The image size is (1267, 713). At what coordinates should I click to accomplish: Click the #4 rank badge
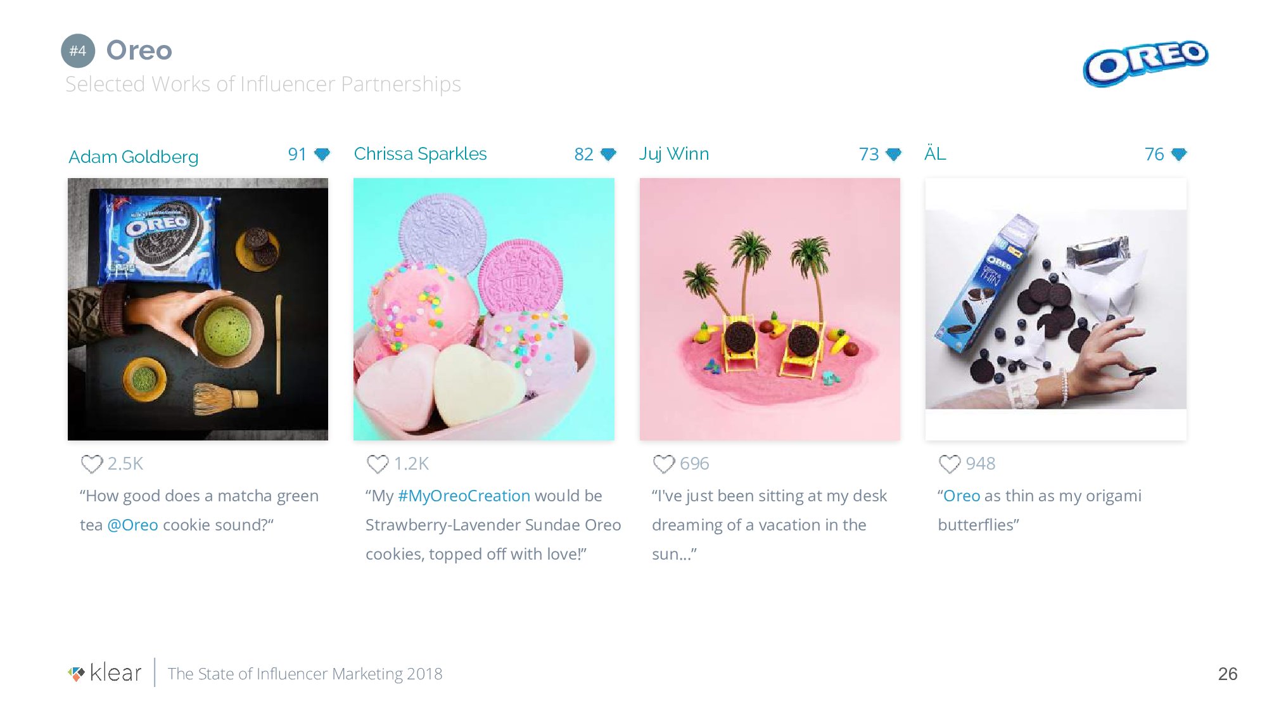[x=78, y=51]
